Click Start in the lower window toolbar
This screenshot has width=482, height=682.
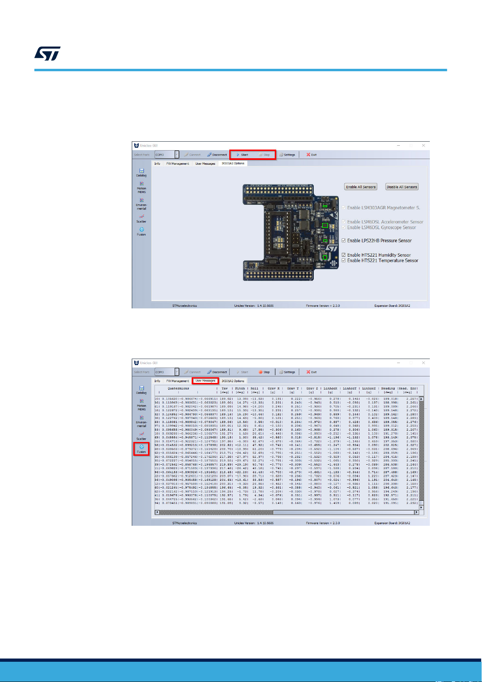pyautogui.click(x=242, y=372)
